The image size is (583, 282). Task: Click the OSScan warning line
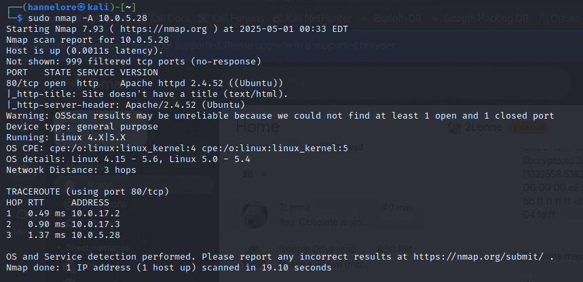[280, 116]
